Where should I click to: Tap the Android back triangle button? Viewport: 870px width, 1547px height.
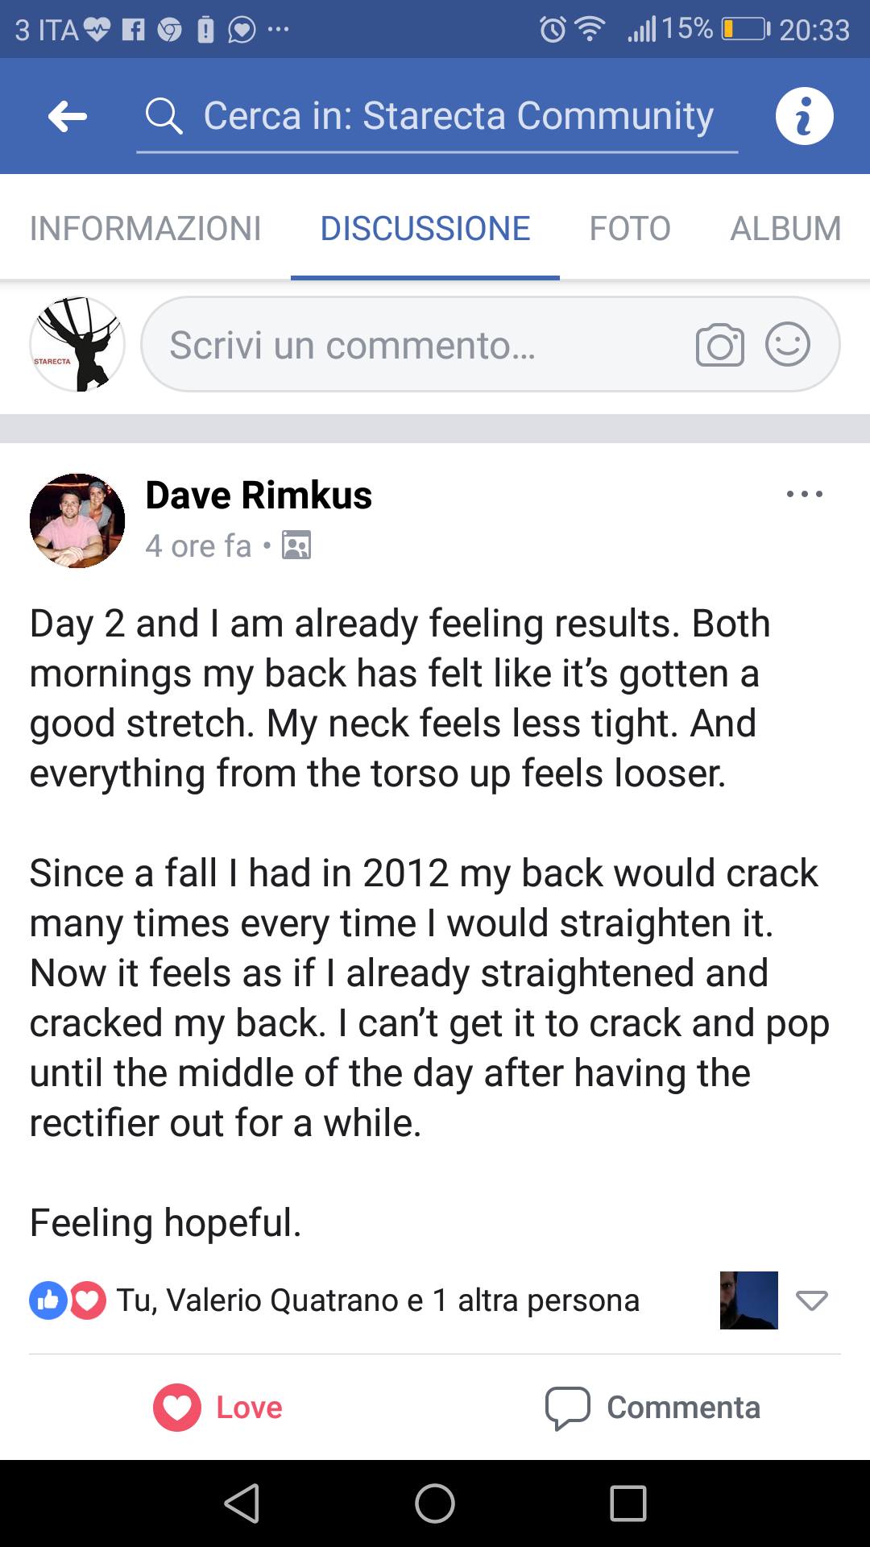click(242, 1503)
